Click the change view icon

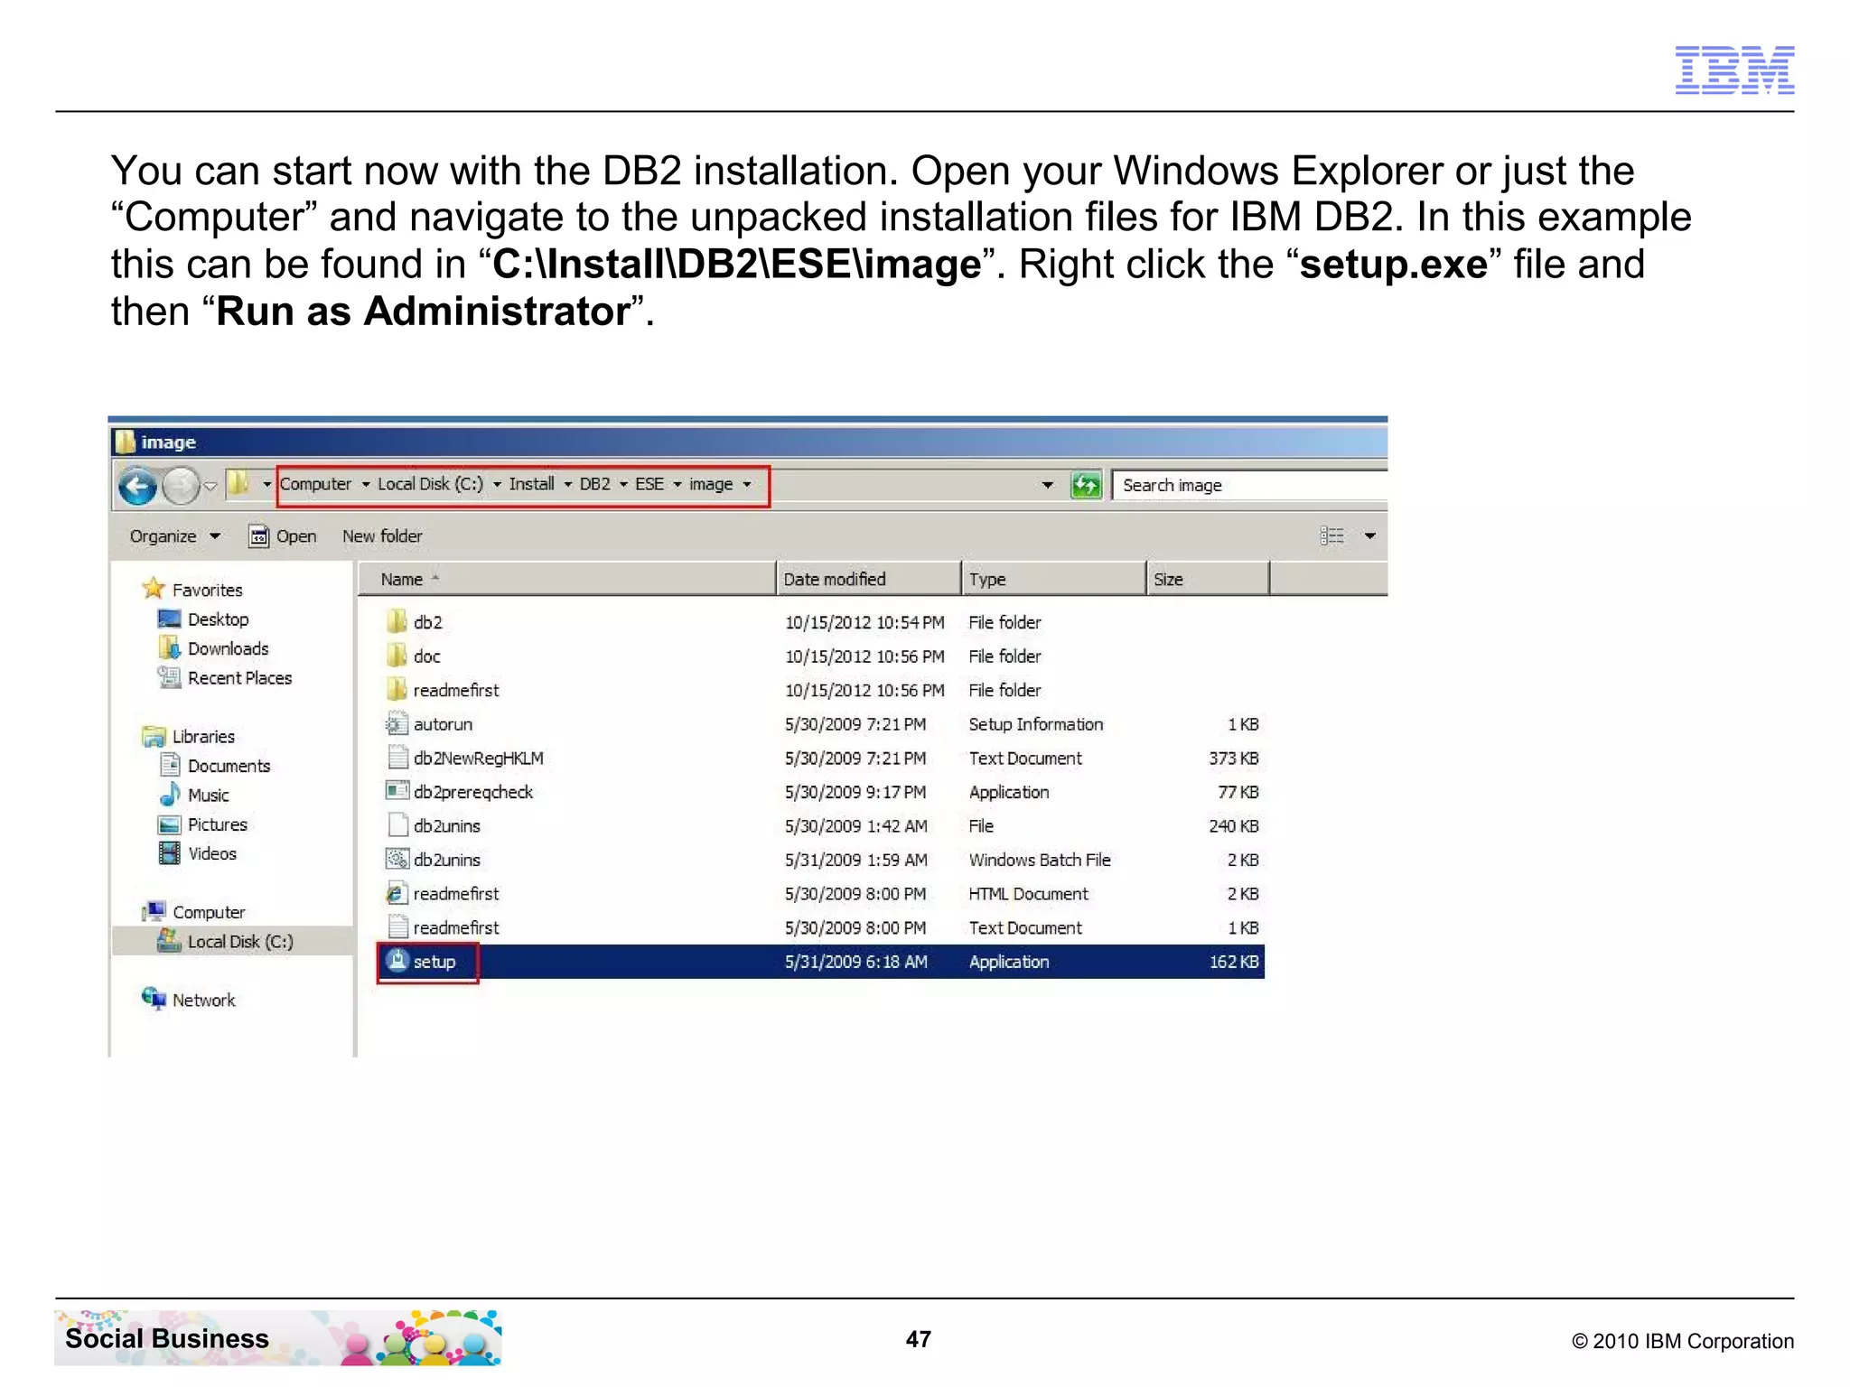pos(1331,536)
